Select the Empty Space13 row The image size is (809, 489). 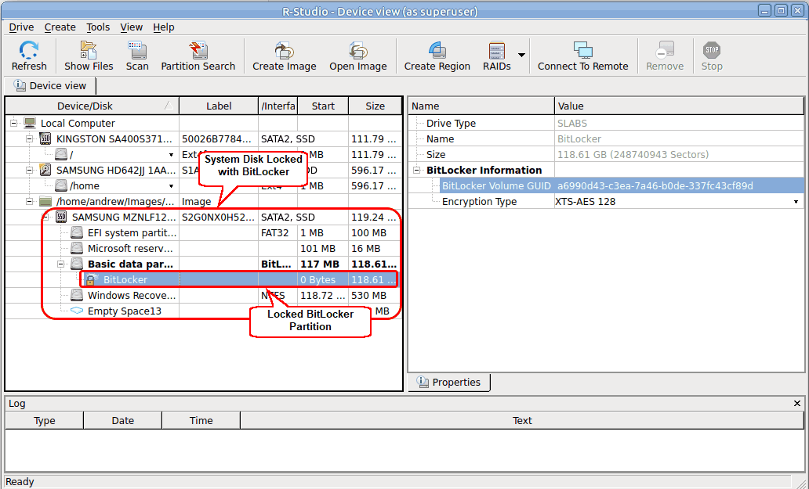(x=203, y=311)
